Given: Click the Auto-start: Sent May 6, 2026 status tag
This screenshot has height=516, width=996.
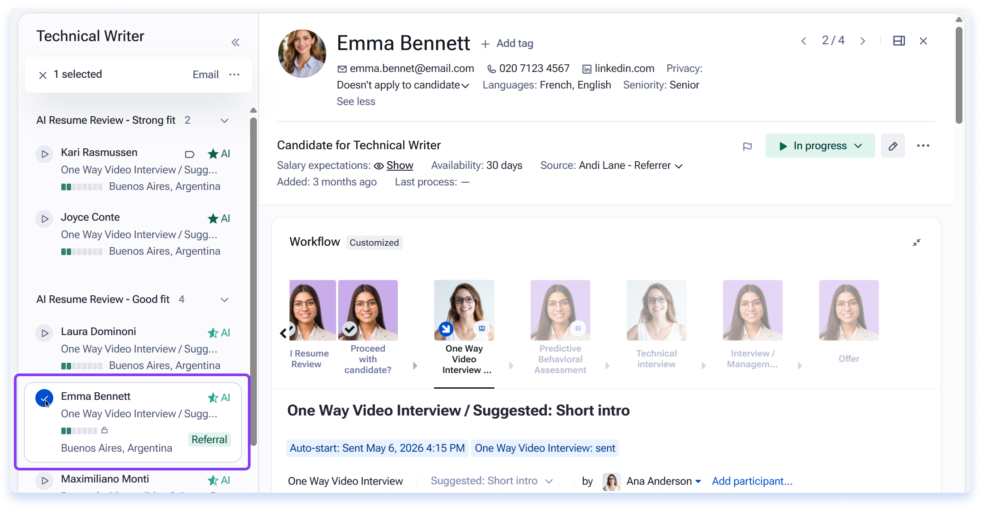Looking at the screenshot, I should pos(377,448).
